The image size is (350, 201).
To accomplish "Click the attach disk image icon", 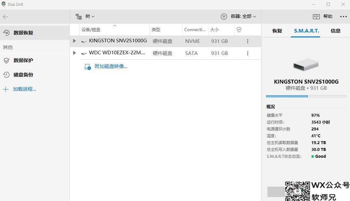I will coord(87,67).
